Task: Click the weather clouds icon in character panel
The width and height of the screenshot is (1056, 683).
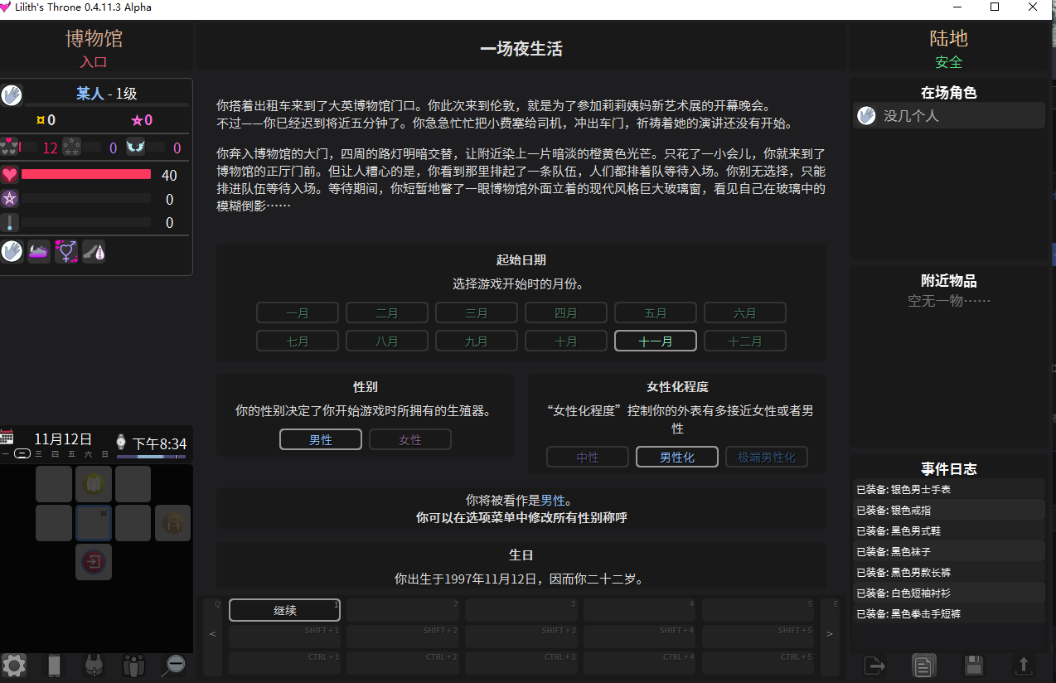Action: pyautogui.click(x=38, y=251)
